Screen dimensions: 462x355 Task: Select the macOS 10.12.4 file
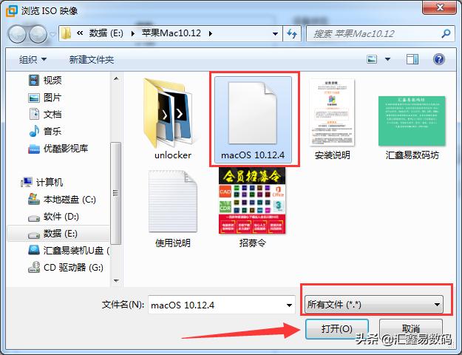(253, 119)
